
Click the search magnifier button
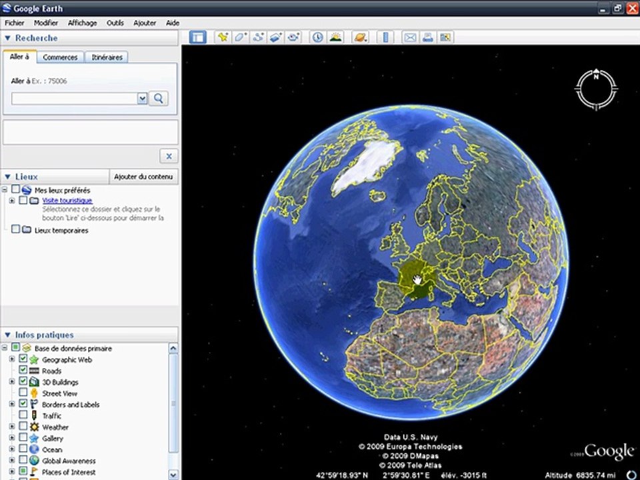coord(159,99)
